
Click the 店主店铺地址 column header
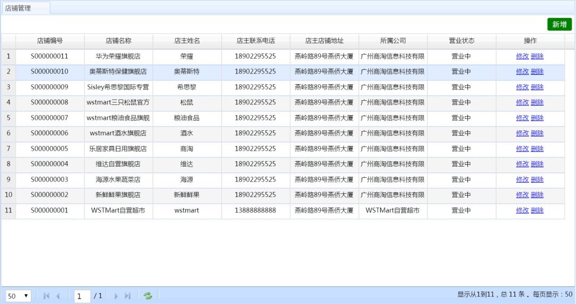pyautogui.click(x=324, y=41)
